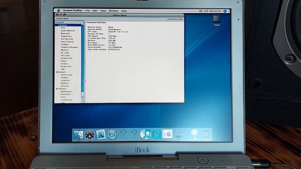
Task: Click the Serial Number value
Action: tap(115, 47)
